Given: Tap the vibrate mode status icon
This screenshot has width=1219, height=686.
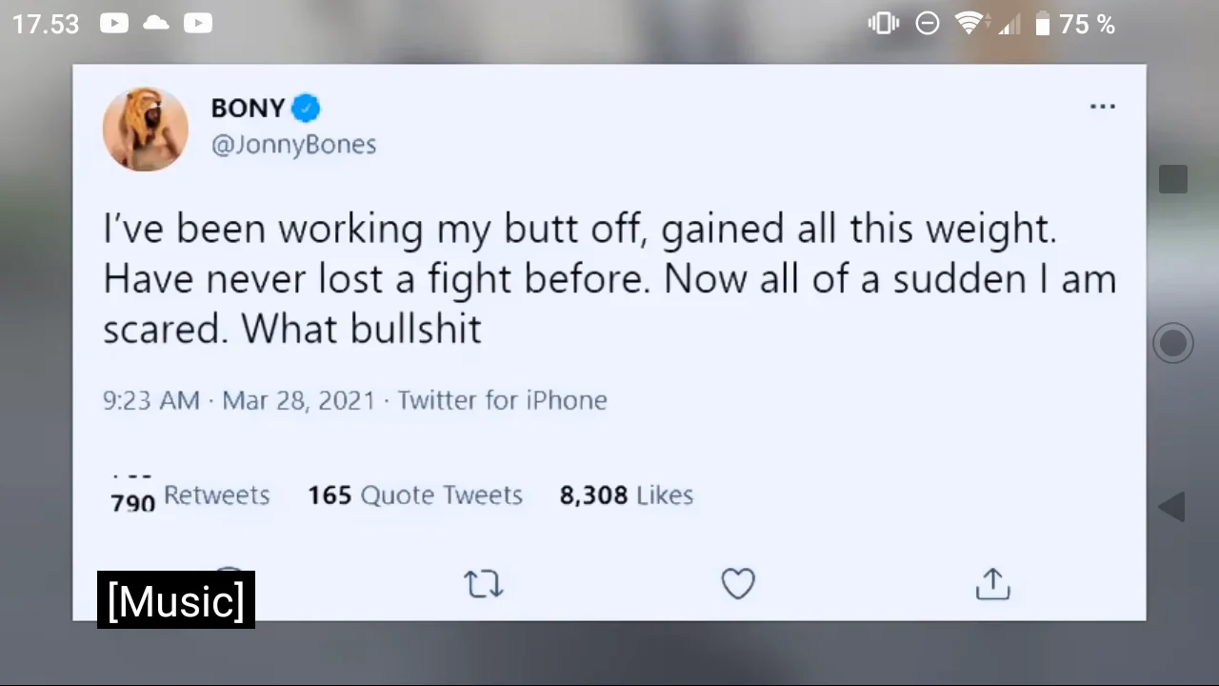Looking at the screenshot, I should (x=883, y=24).
